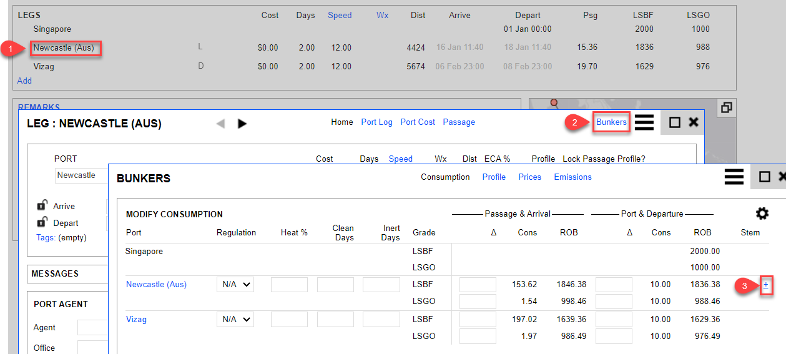786x354 pixels.
Task: Open Bunkers link in leg panel header
Action: (x=611, y=122)
